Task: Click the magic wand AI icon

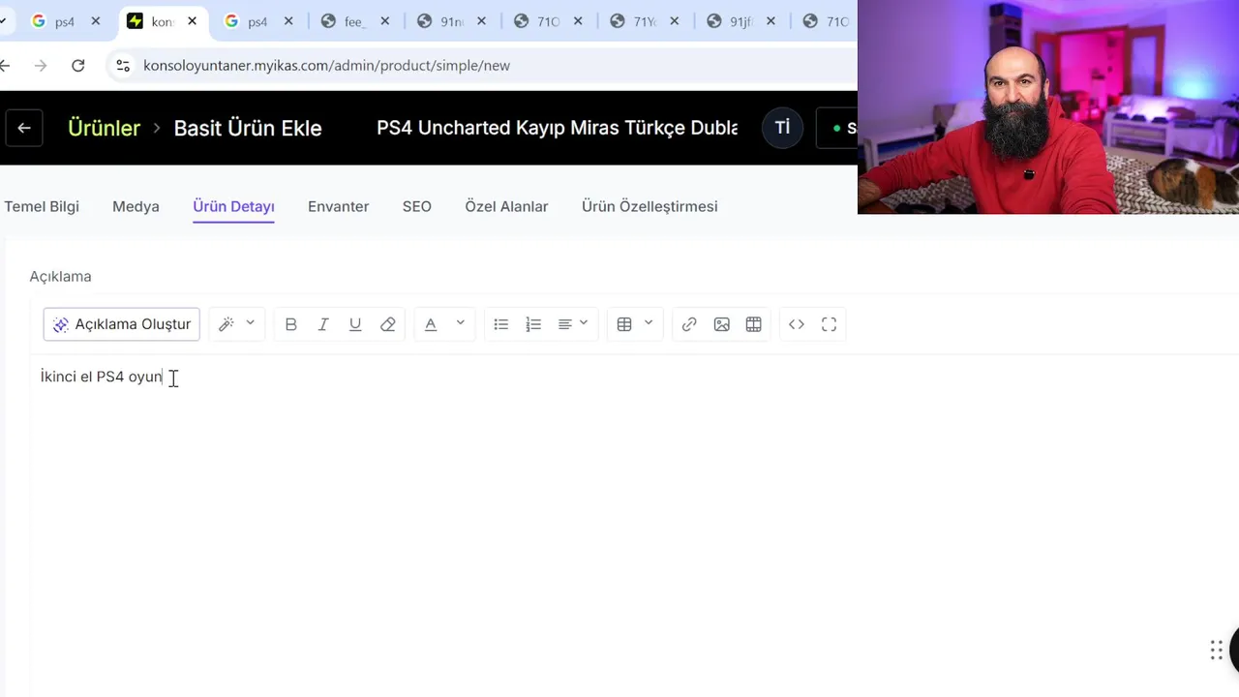Action: pyautogui.click(x=227, y=324)
